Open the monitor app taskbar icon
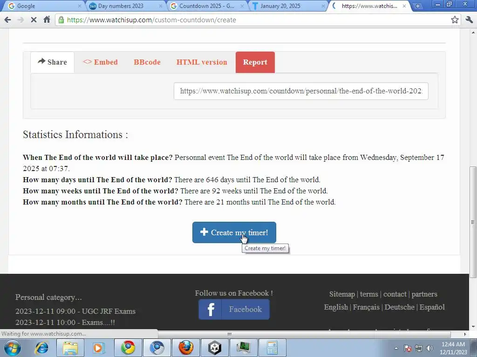The height and width of the screenshot is (357, 477). click(x=244, y=348)
